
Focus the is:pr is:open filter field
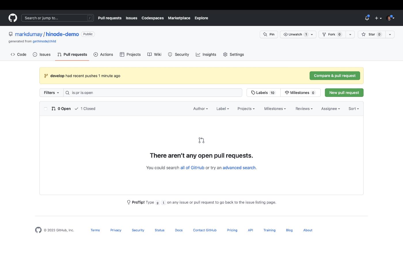tap(153, 93)
